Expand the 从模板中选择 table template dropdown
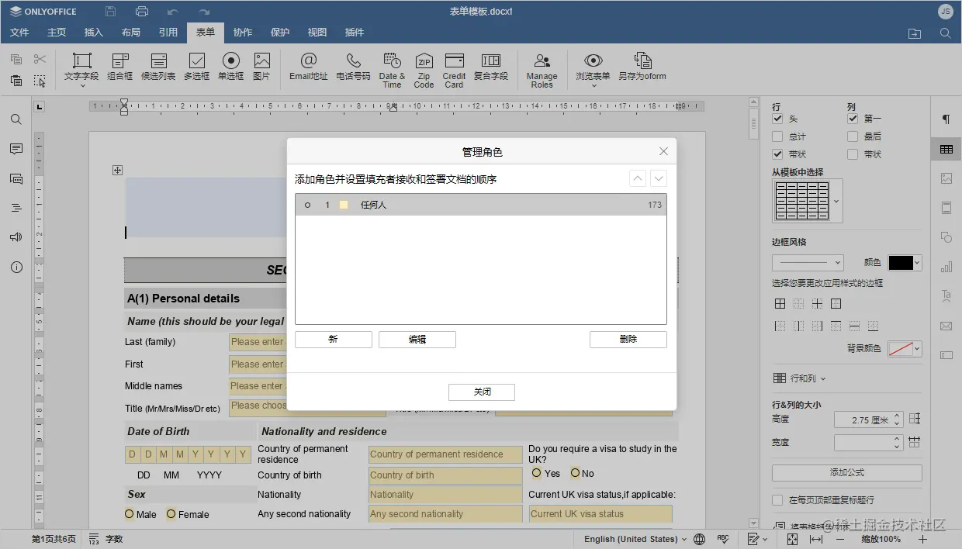 point(836,200)
